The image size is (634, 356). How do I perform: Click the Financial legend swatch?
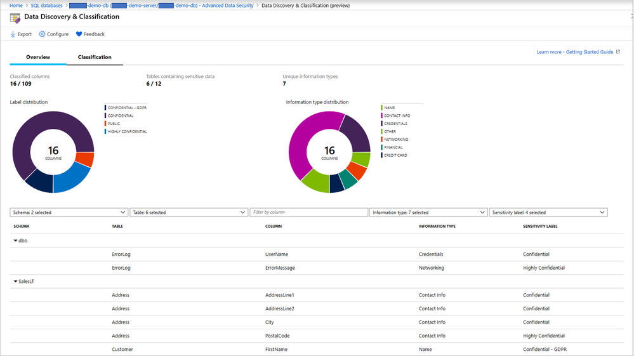381,147
